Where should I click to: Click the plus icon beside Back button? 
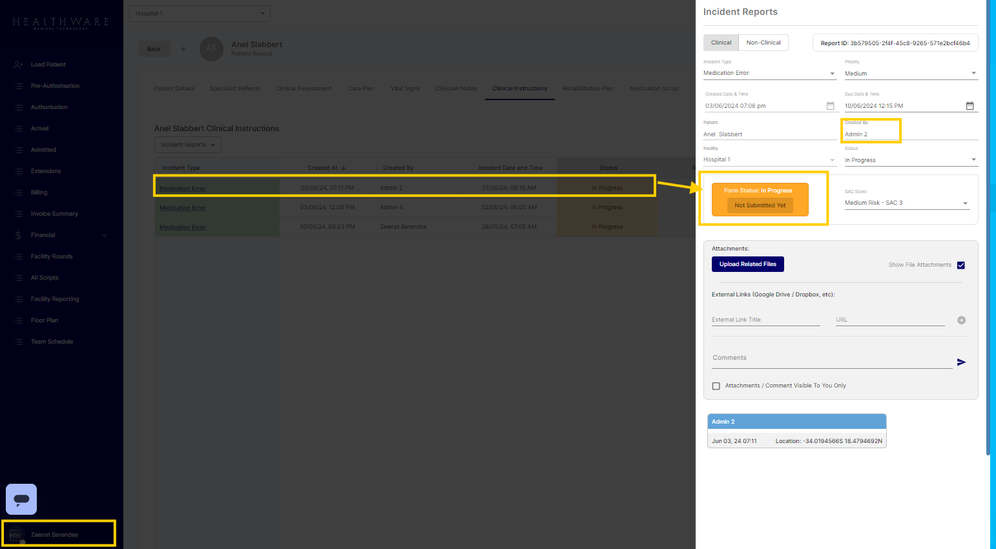tap(183, 49)
